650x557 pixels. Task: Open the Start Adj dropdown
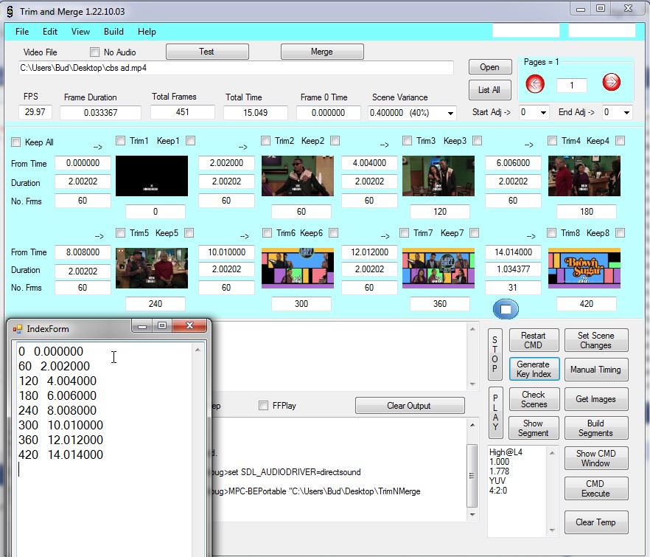pos(543,112)
